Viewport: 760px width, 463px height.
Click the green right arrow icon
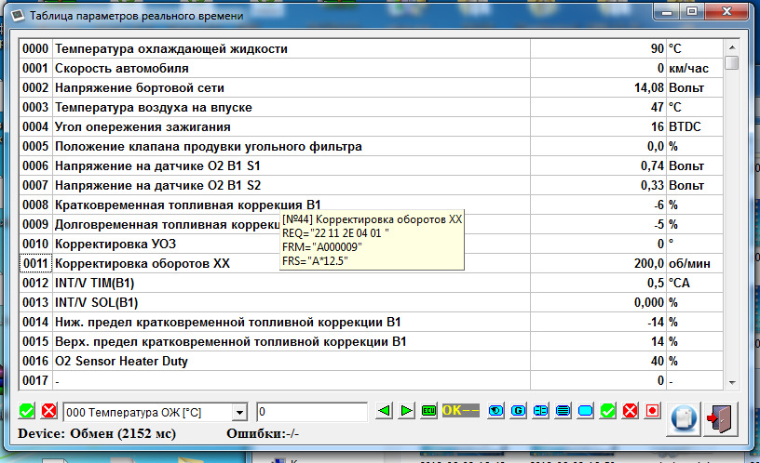click(x=406, y=411)
